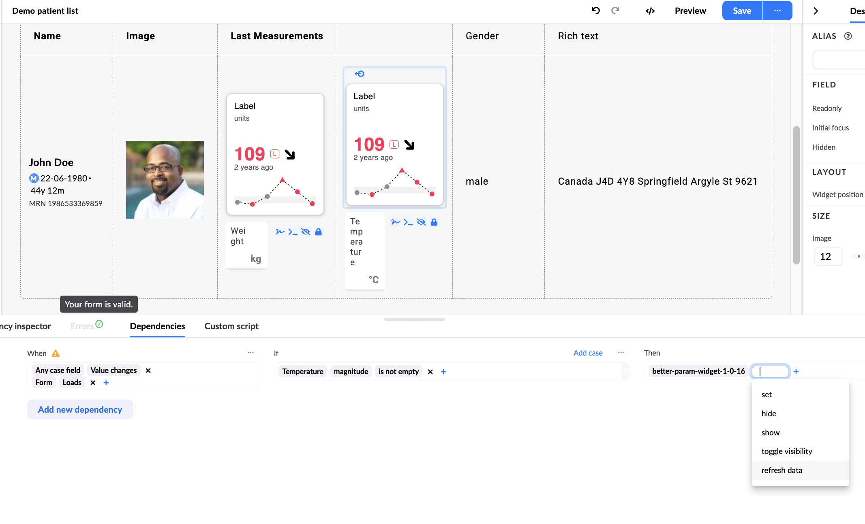Click the Temperature field chart icon
Viewport: 865px width, 524px height.
pos(396,222)
